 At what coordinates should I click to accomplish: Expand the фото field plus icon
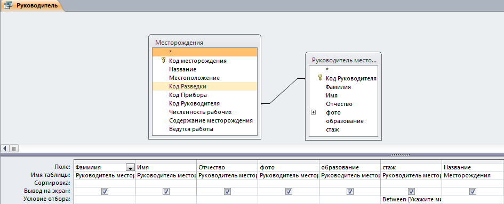coord(314,112)
